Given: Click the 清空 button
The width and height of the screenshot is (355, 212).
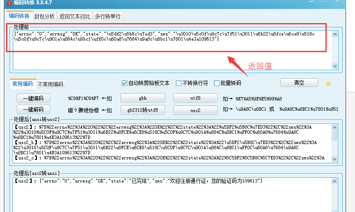Looking at the screenshot, I should (299, 82).
